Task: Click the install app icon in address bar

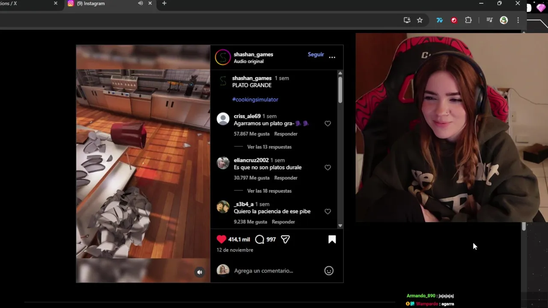Action: pos(407,20)
